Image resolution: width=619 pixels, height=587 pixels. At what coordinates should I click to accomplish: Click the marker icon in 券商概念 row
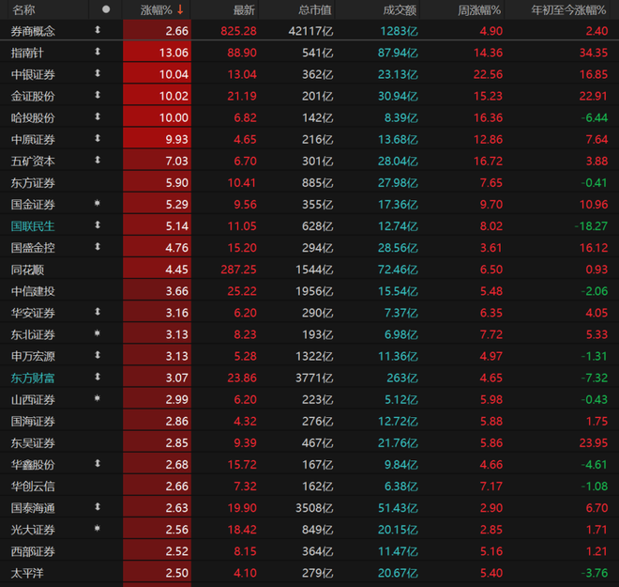[x=98, y=30]
